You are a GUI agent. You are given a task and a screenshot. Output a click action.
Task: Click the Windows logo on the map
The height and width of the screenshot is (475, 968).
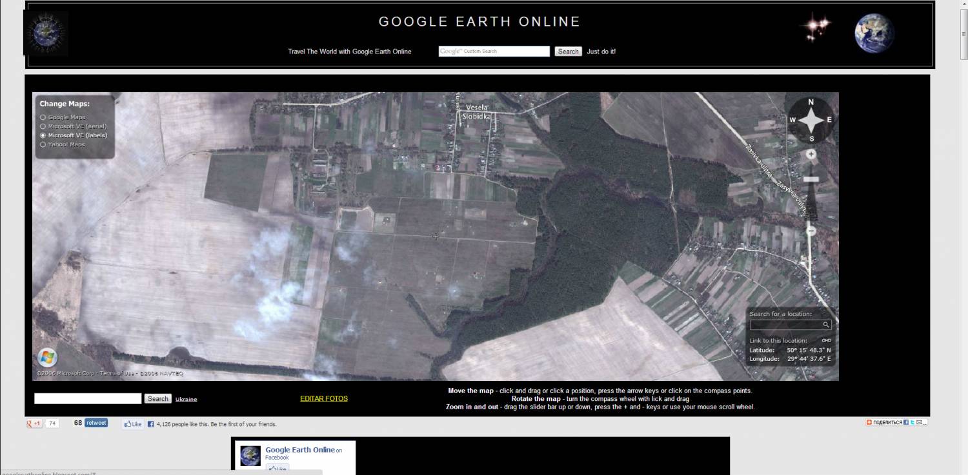click(47, 358)
